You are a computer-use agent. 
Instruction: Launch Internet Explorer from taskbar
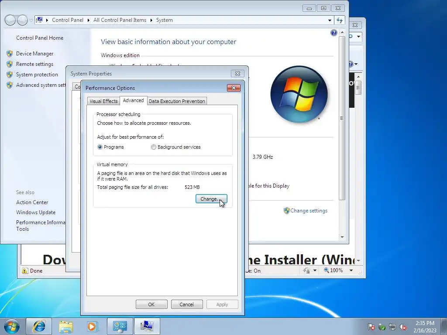[x=39, y=326]
